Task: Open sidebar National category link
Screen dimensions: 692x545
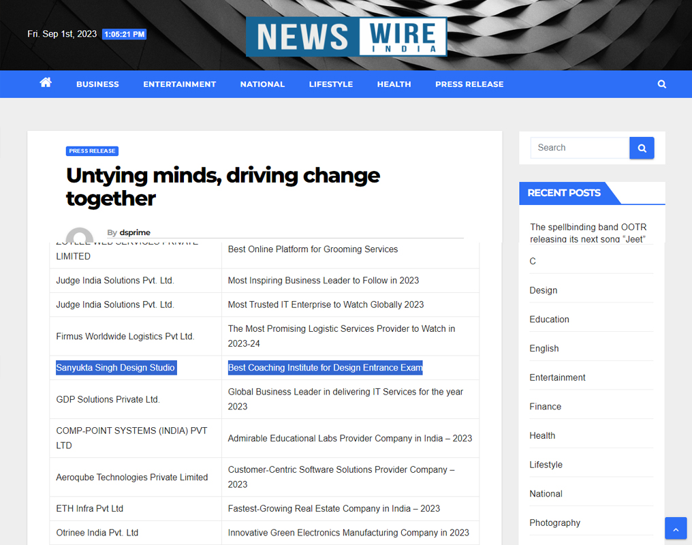Action: [x=546, y=495]
